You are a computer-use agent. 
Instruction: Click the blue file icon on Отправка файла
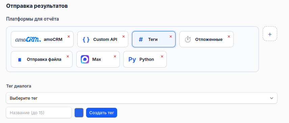click(20, 59)
